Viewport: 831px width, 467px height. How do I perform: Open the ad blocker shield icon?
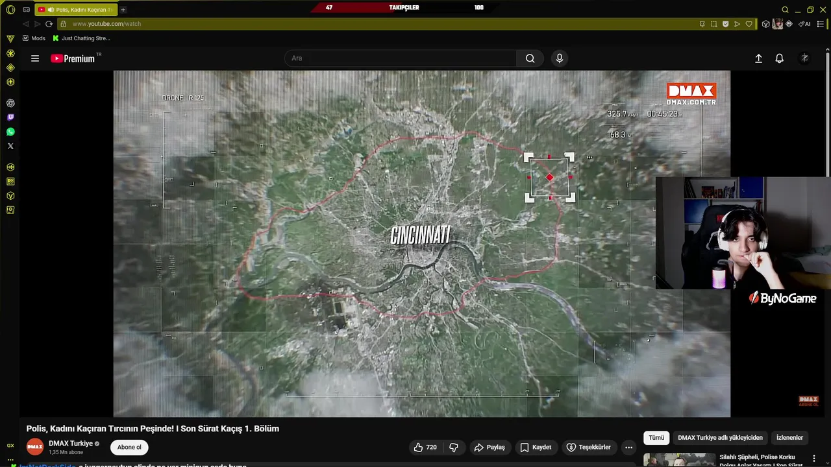(x=725, y=24)
